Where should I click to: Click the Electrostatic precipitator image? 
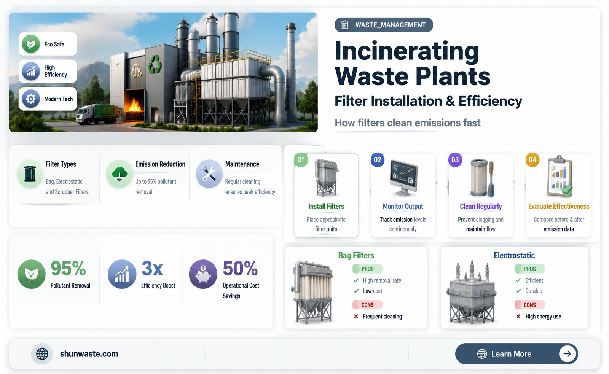(472, 292)
